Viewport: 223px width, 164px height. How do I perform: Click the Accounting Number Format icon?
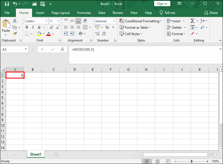pyautogui.click(x=98, y=27)
